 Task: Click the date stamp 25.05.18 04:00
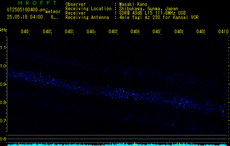[x=25, y=17]
